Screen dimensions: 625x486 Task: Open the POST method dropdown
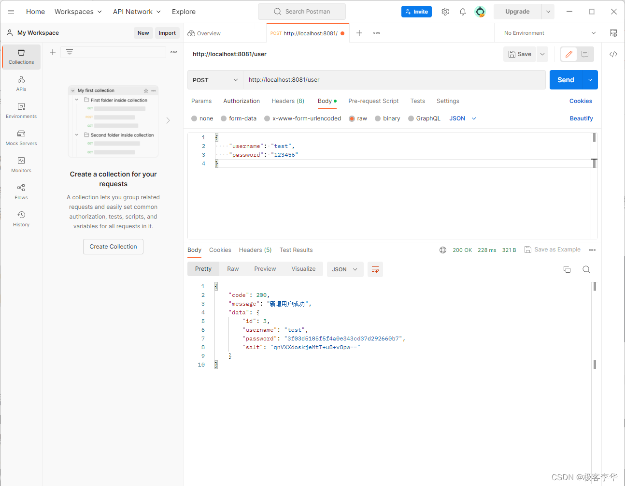(x=215, y=80)
